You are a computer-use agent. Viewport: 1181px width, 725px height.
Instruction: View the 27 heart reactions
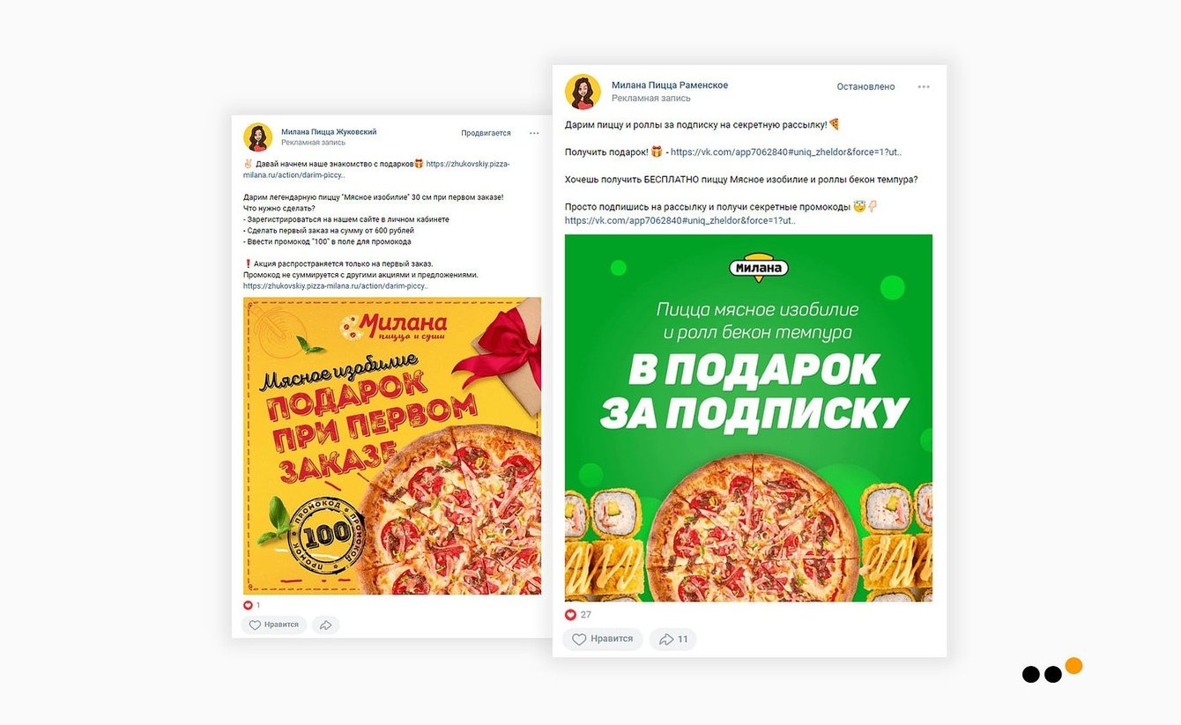[578, 614]
